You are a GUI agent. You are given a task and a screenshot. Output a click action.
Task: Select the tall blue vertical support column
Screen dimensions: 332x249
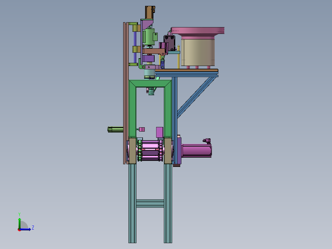174,120
